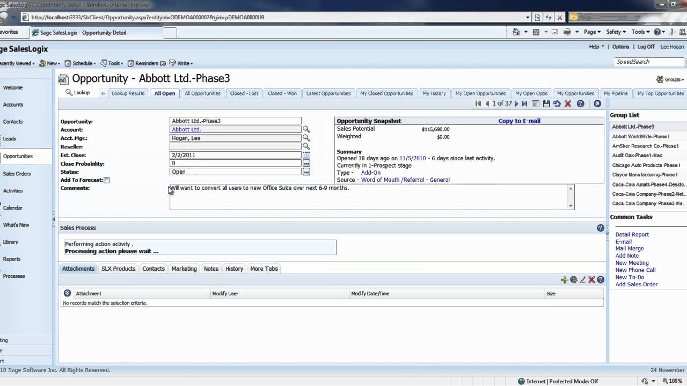Click the Internet Explorer home icon

tap(516, 32)
